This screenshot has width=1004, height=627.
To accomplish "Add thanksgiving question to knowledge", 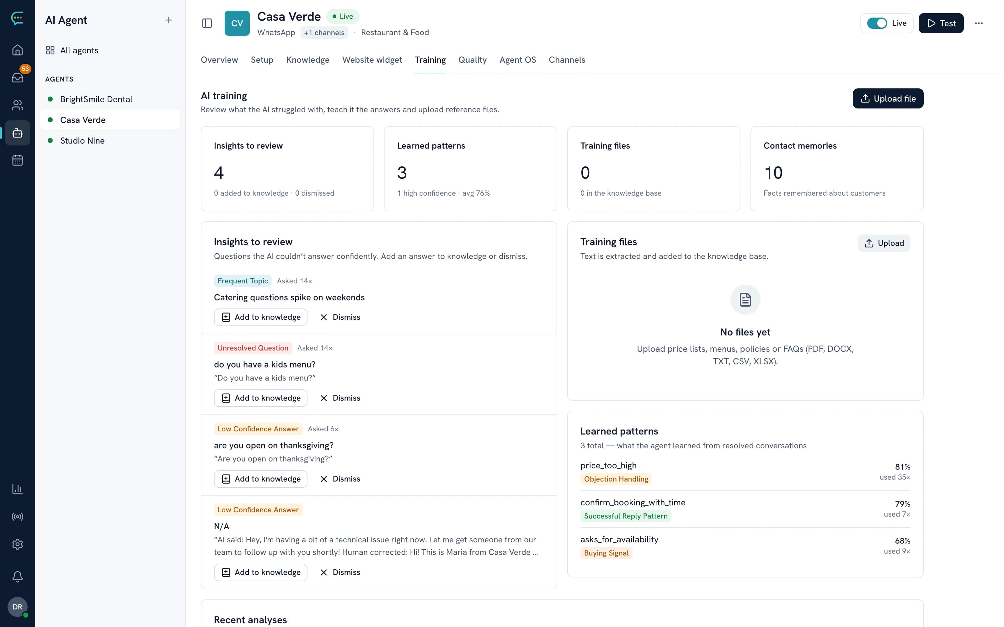I will coord(260,479).
